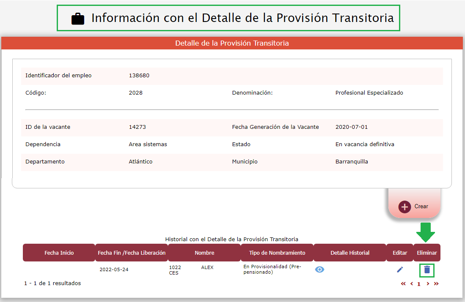
Task: Delete the record with the trash icon
Action: pos(427,269)
